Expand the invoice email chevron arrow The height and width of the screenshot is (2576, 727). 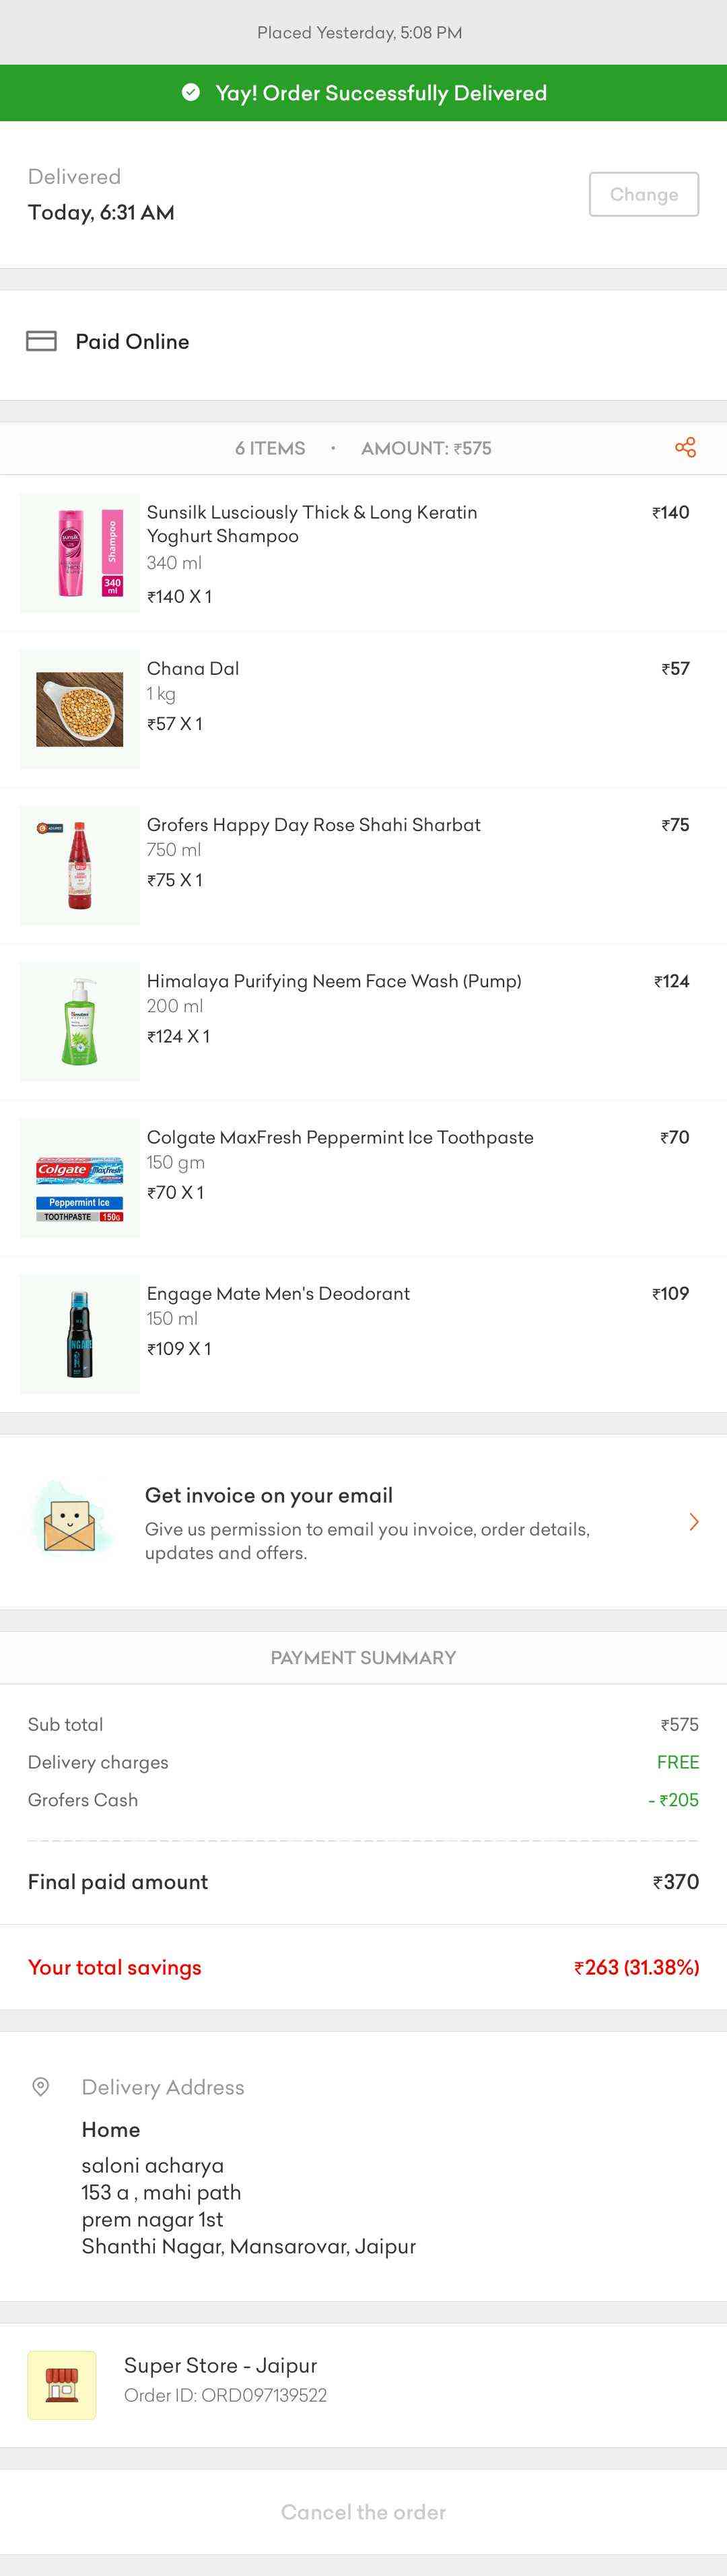(x=694, y=1522)
